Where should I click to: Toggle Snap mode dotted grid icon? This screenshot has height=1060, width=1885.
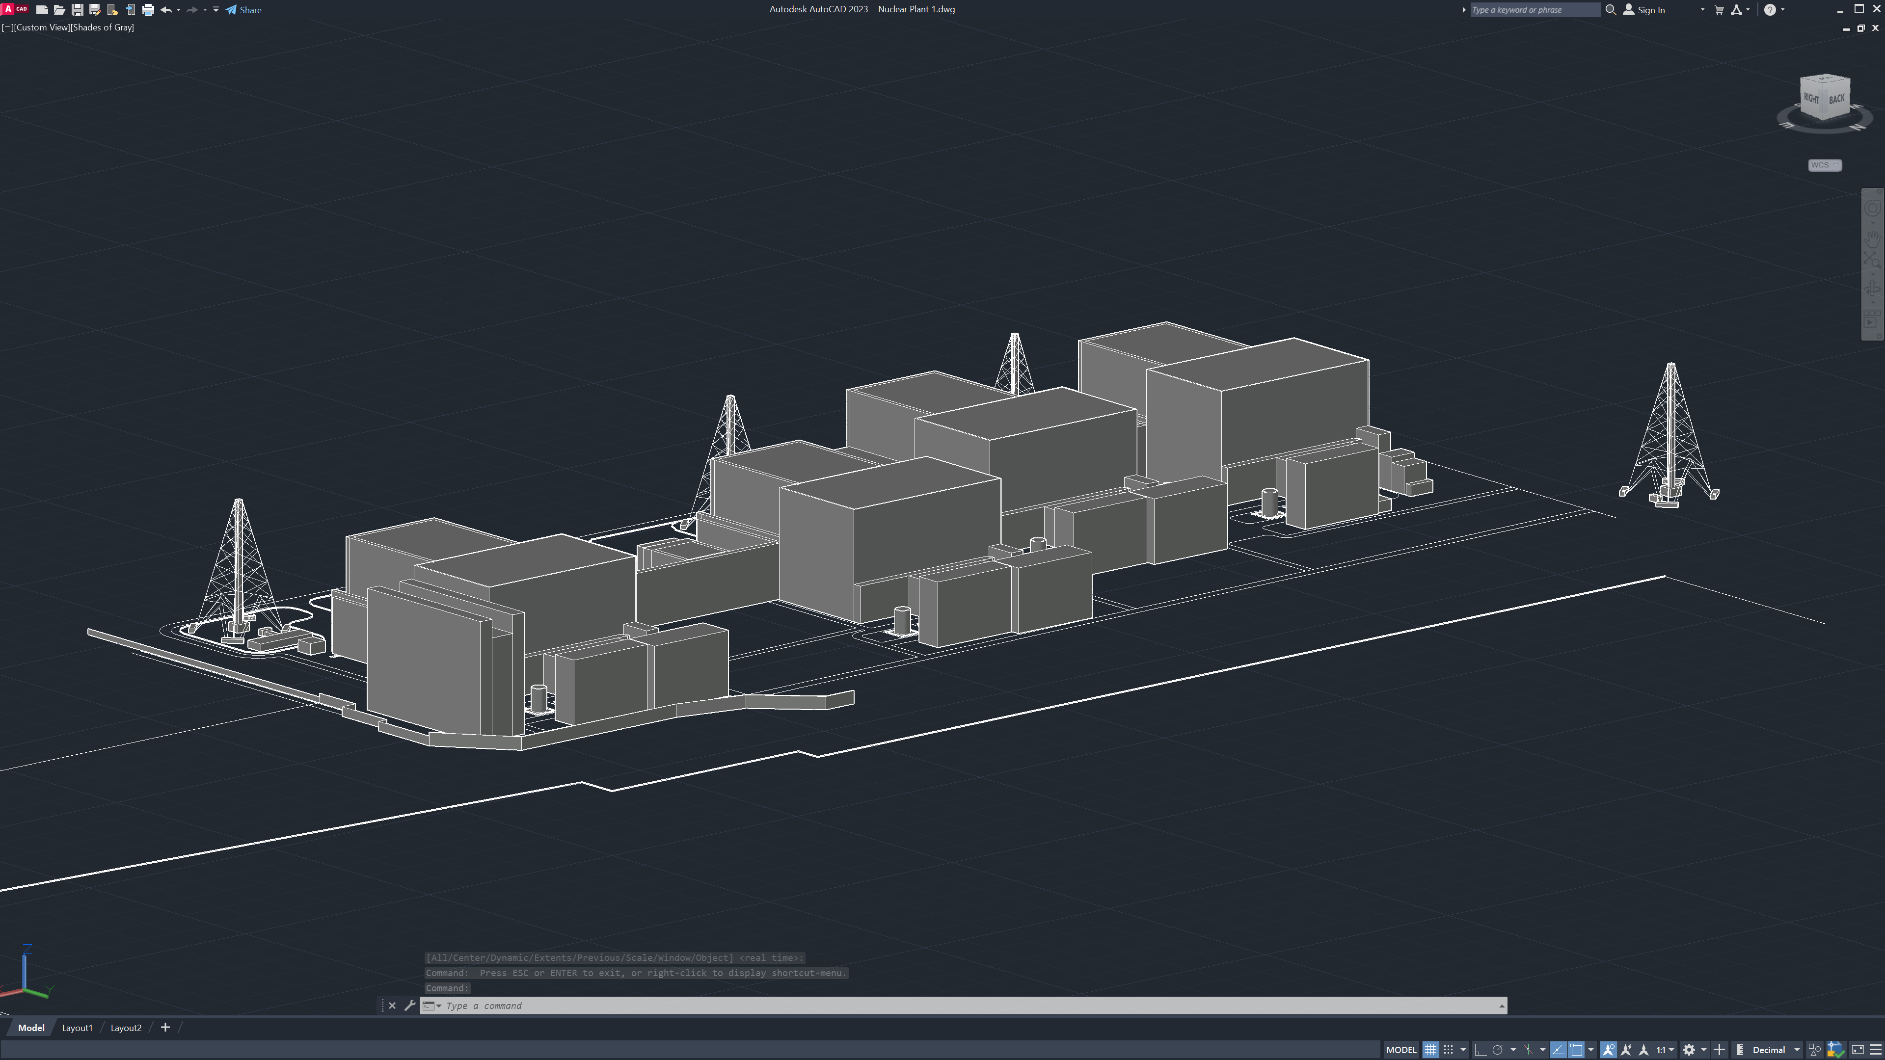coord(1448,1050)
